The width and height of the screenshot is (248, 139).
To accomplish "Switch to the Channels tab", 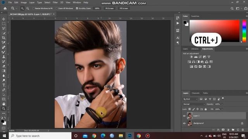I will point(195,93).
